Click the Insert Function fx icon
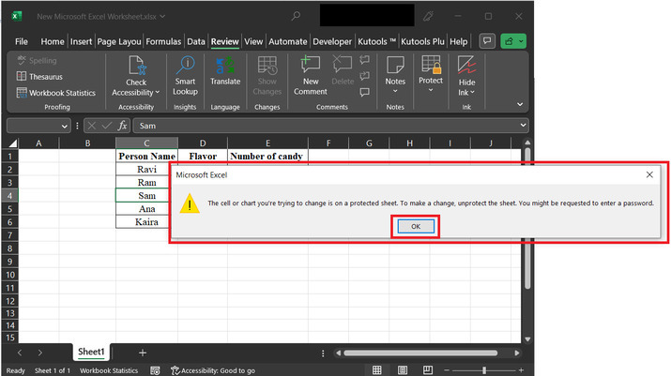The width and height of the screenshot is (671, 376). tap(122, 125)
